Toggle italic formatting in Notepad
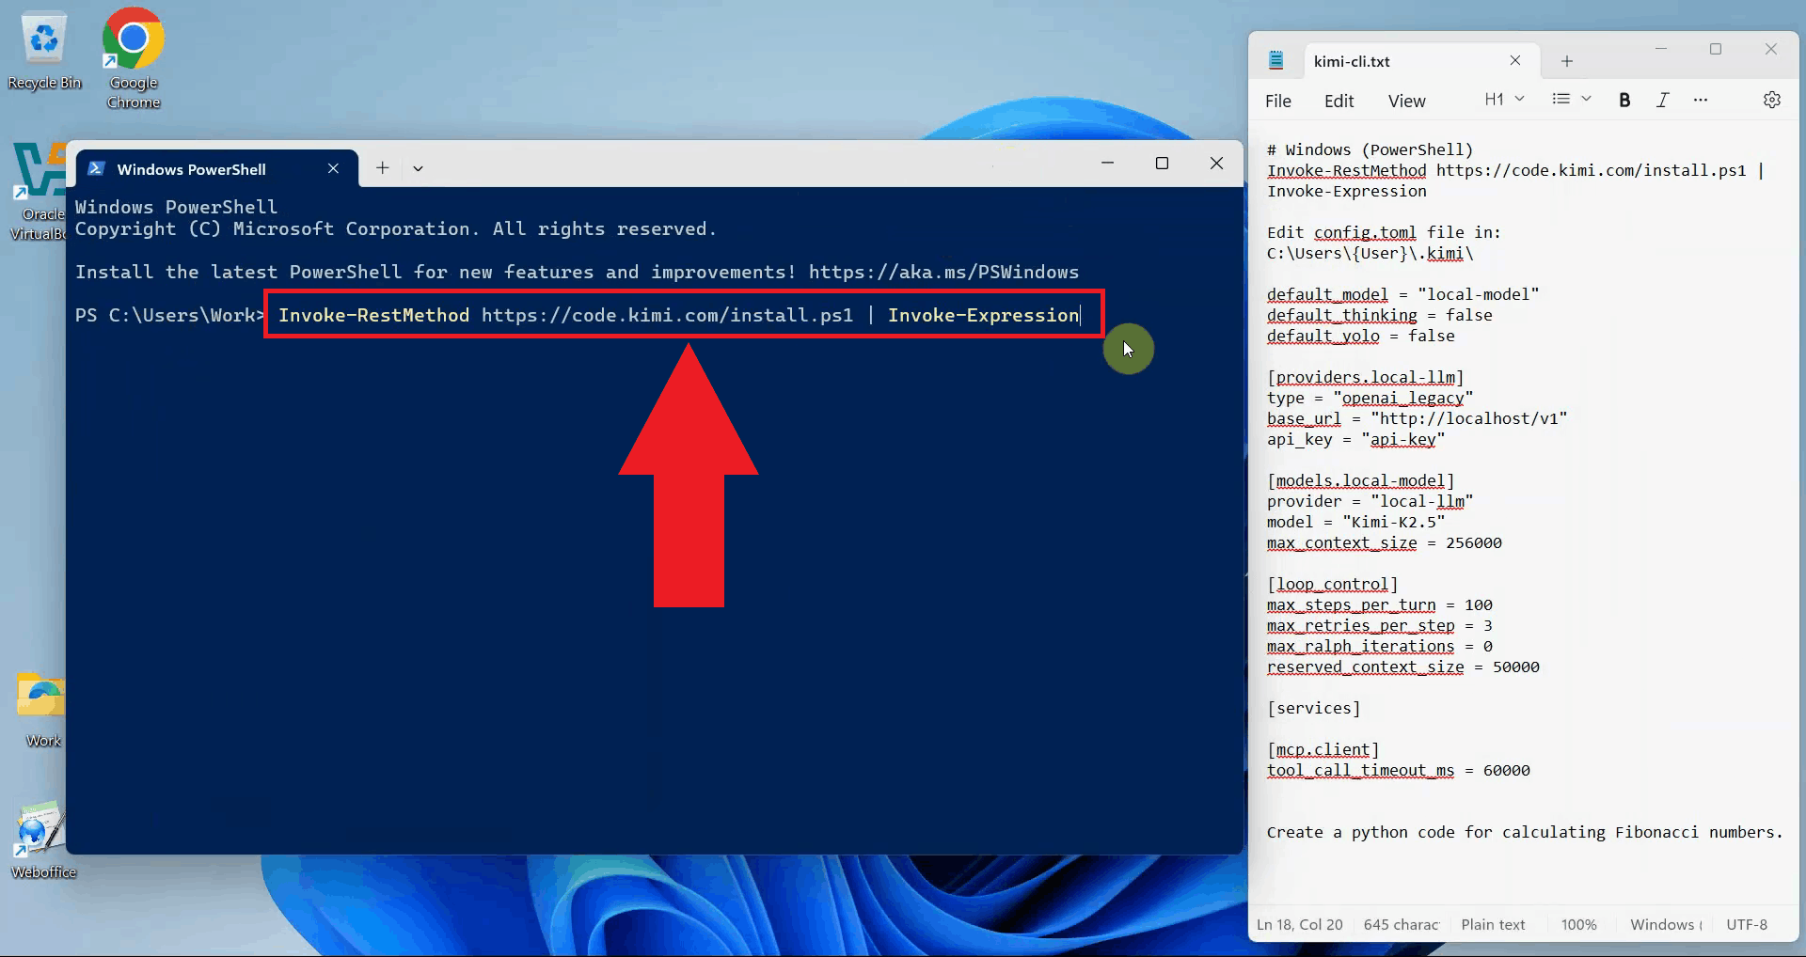Screen dimensions: 1806x957 (1662, 100)
